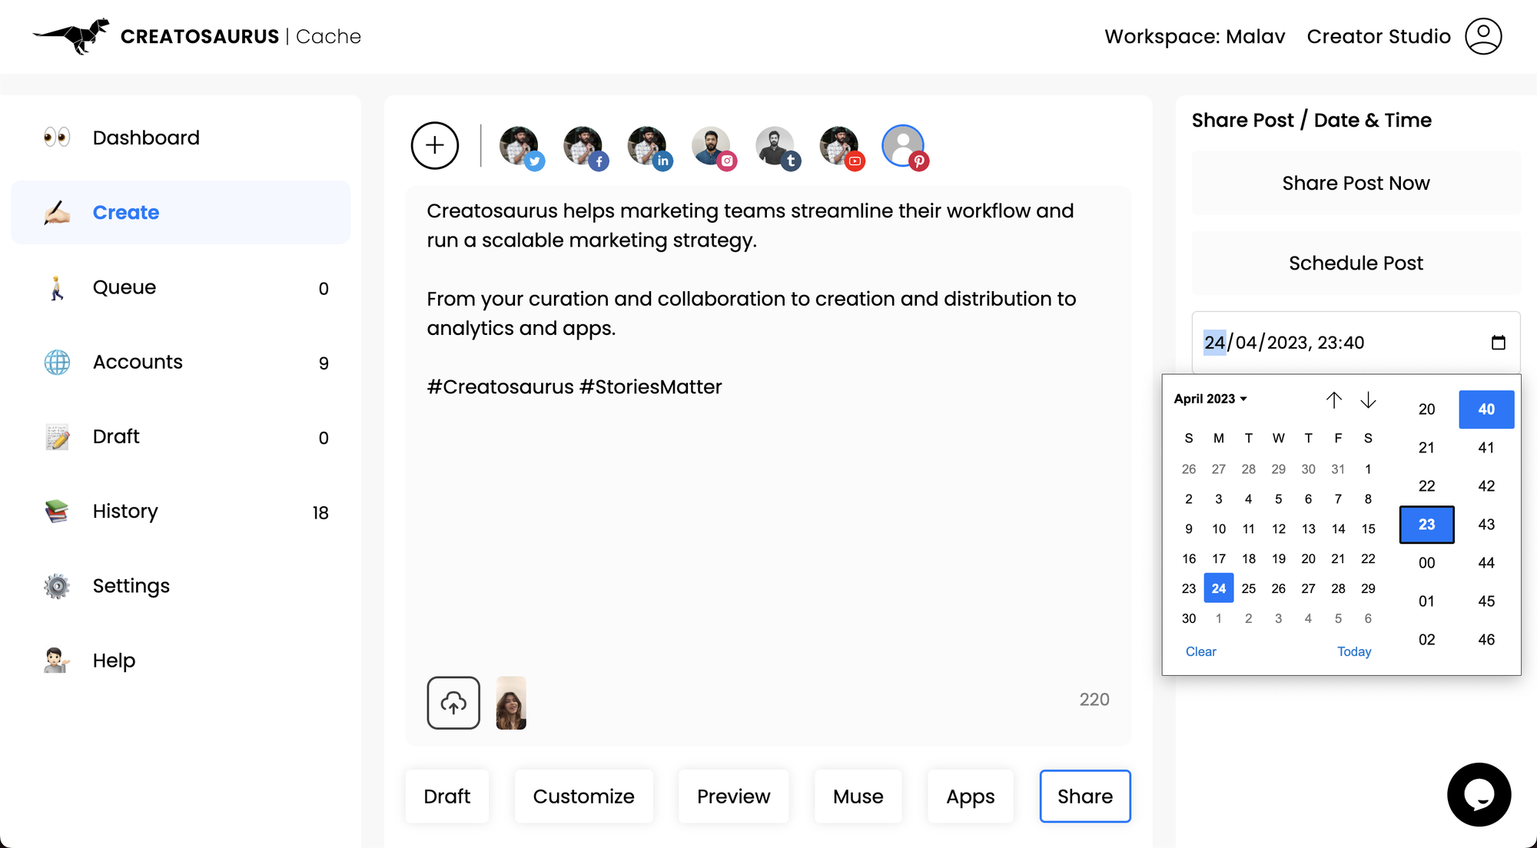
Task: Click the Pinterest account icon
Action: pyautogui.click(x=903, y=144)
